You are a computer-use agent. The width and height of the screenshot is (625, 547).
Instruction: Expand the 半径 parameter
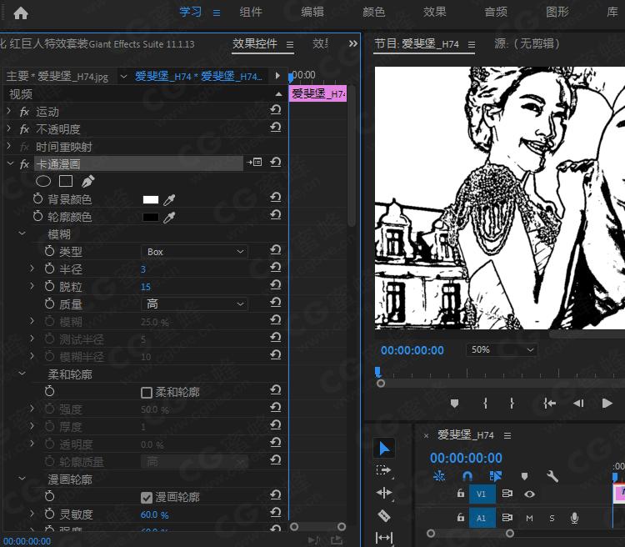[x=32, y=268]
